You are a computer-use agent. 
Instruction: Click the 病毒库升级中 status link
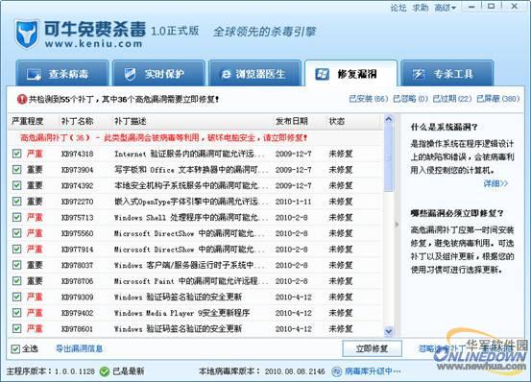pyautogui.click(x=373, y=371)
